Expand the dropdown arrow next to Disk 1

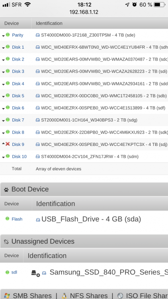coord(3,48)
